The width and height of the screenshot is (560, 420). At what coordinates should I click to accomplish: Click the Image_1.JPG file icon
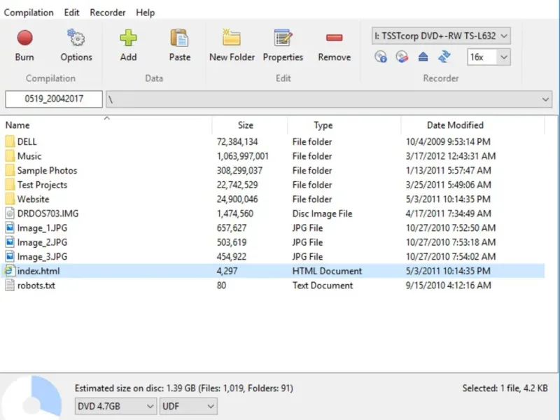click(10, 228)
